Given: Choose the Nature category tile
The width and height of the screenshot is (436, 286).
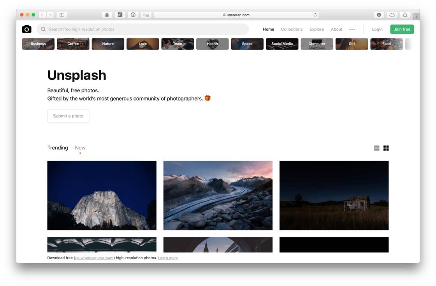Looking at the screenshot, I should point(108,44).
